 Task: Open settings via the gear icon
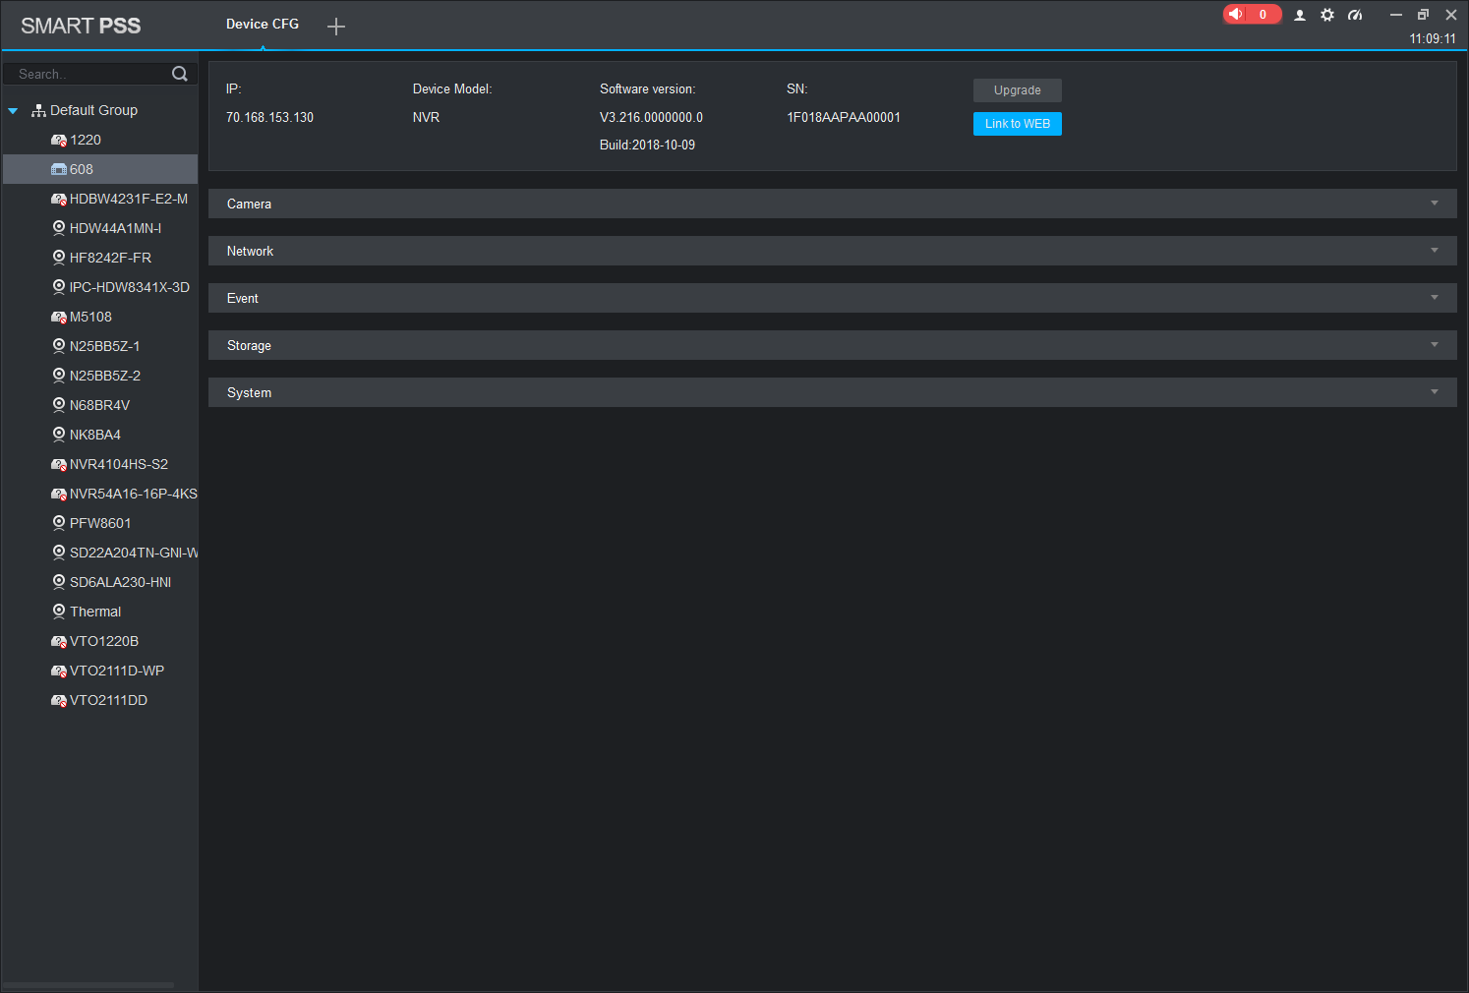(x=1327, y=15)
